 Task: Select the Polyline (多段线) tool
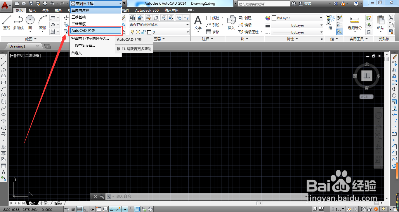pyautogui.click(x=18, y=22)
